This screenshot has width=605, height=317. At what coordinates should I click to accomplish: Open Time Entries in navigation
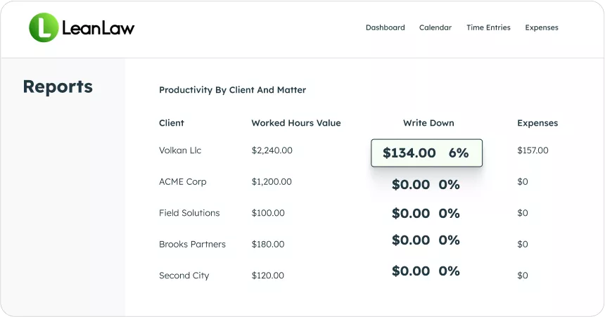[488, 28]
